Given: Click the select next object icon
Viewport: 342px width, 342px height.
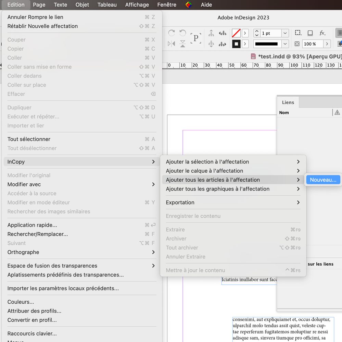Looking at the screenshot, I should 223,44.
